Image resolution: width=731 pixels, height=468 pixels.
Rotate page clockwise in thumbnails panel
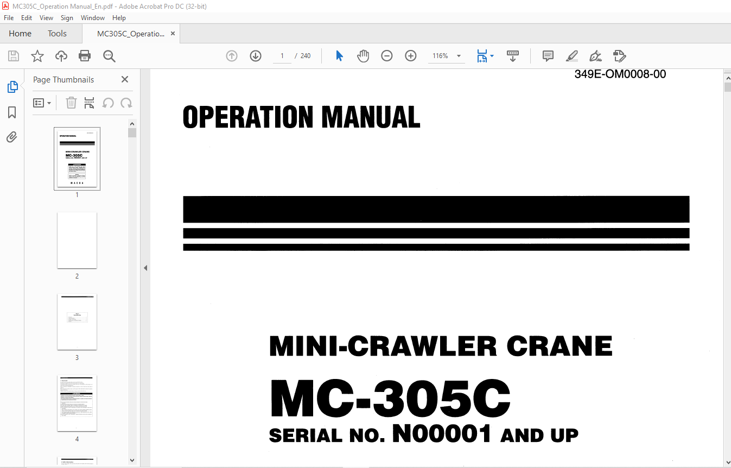126,103
